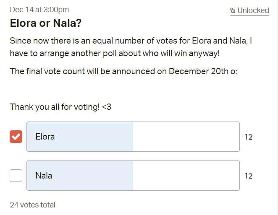Screen dimensions: 278x215
Task: Click the line announcing December 20th vote count
Action: click(123, 71)
